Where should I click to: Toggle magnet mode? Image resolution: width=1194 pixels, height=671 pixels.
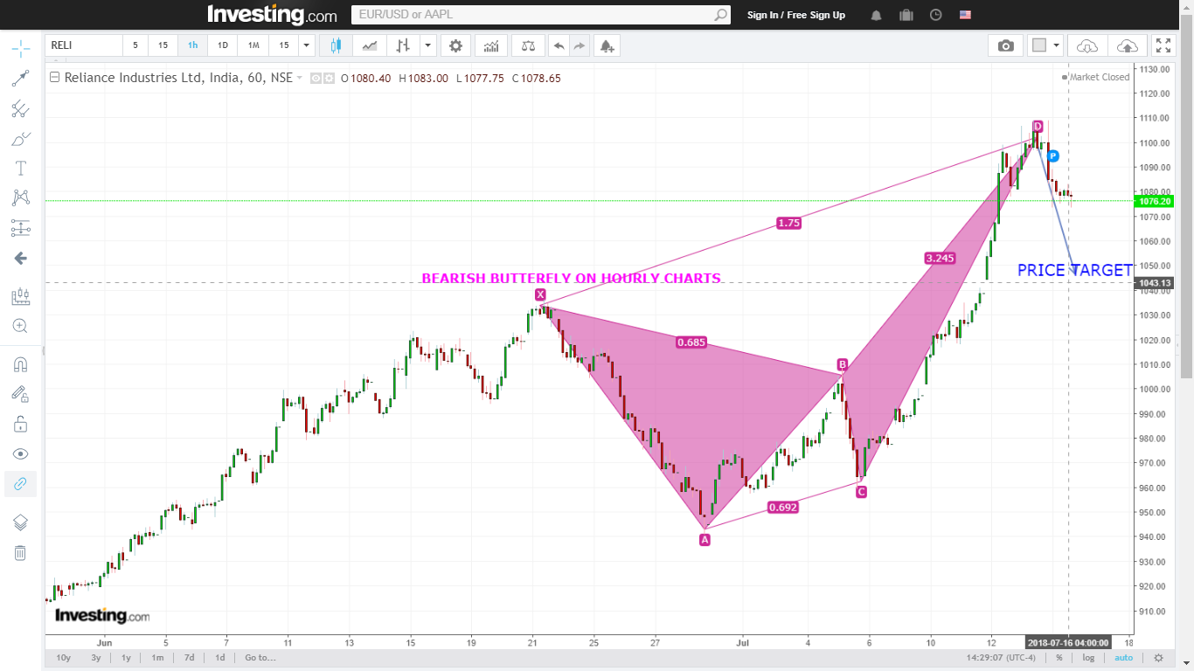(x=20, y=364)
